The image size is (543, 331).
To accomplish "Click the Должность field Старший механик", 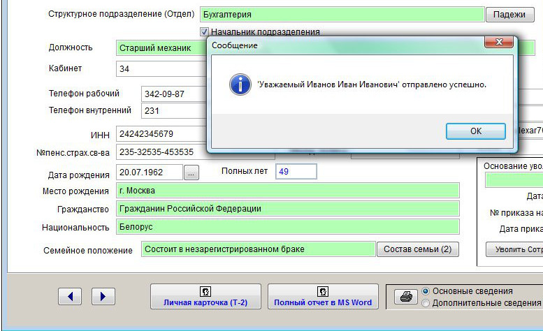I will pos(161,47).
